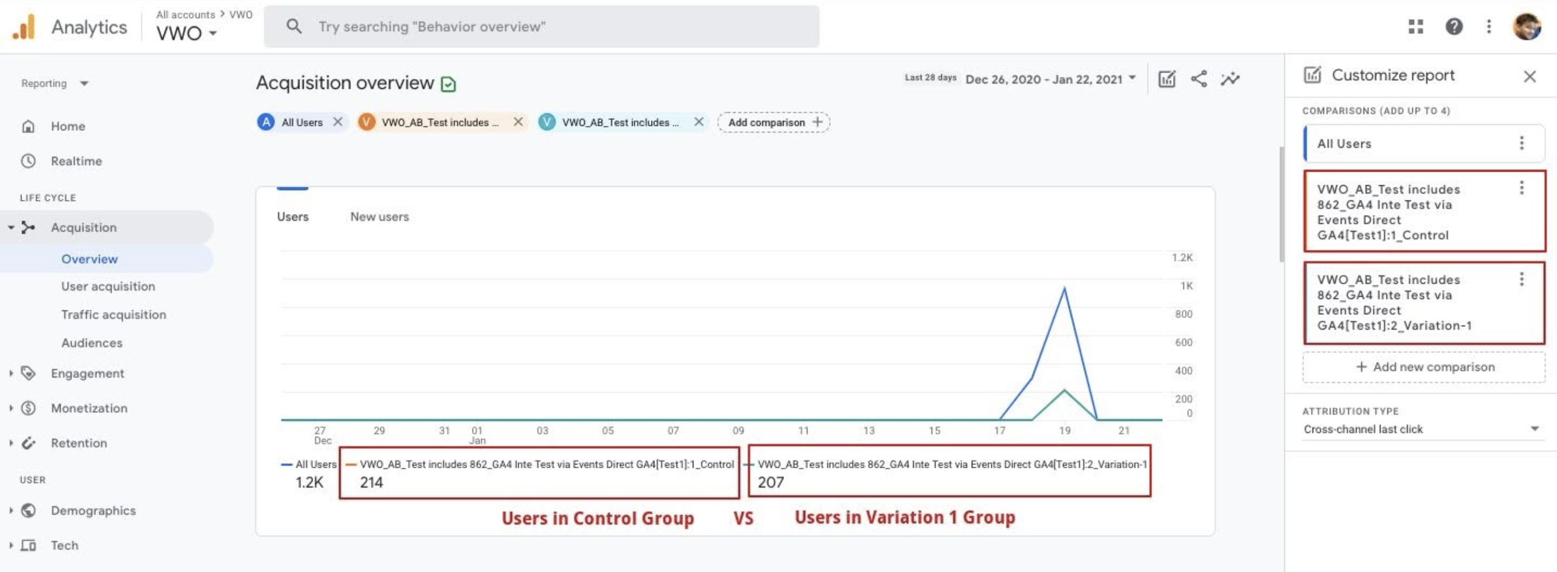Click the Tech devices icon
Screen dimensions: 1557x572
(28, 545)
